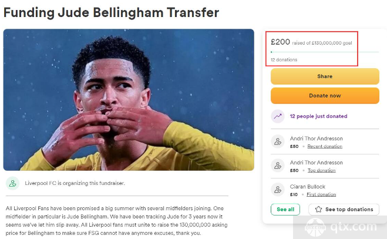Click the Donate now button
The width and height of the screenshot is (387, 239).
pyautogui.click(x=325, y=96)
